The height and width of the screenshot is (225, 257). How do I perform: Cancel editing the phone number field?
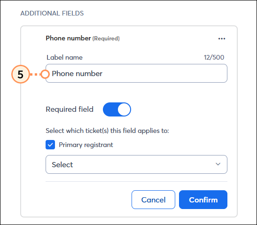(153, 200)
